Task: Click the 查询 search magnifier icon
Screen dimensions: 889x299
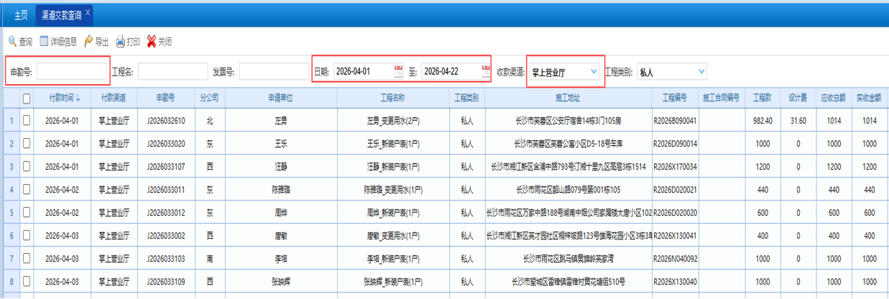Action: [x=12, y=42]
